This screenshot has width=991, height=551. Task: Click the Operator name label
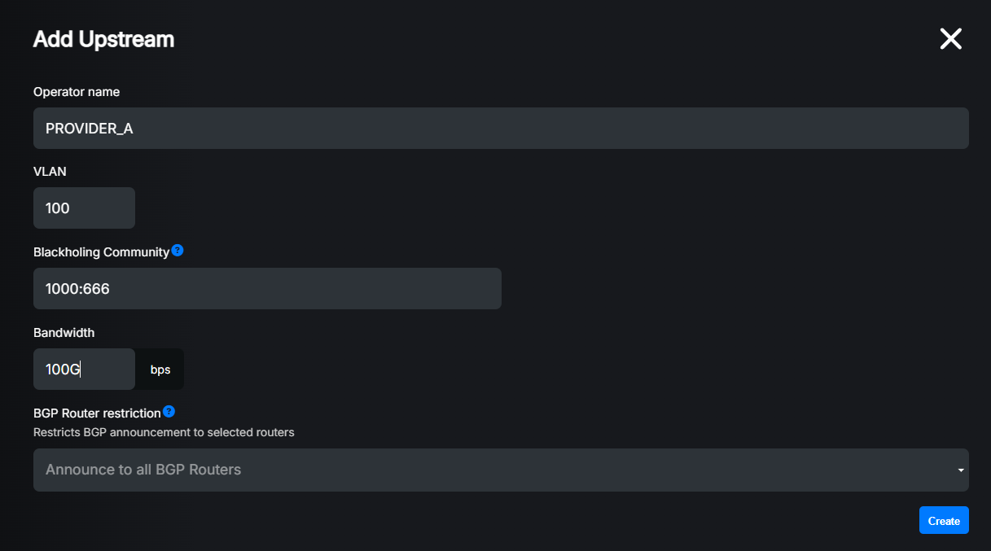pos(77,92)
